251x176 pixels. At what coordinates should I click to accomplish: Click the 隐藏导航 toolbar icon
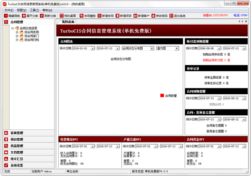(x=6, y=16)
